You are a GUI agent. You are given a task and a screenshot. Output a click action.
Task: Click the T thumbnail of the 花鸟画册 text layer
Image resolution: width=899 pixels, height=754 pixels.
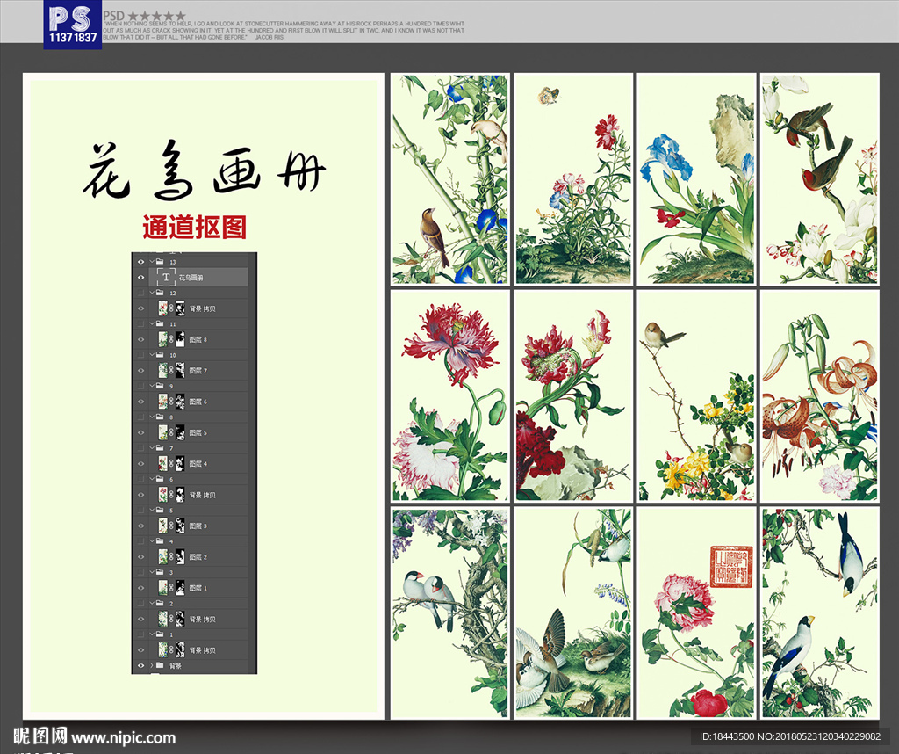pos(165,277)
